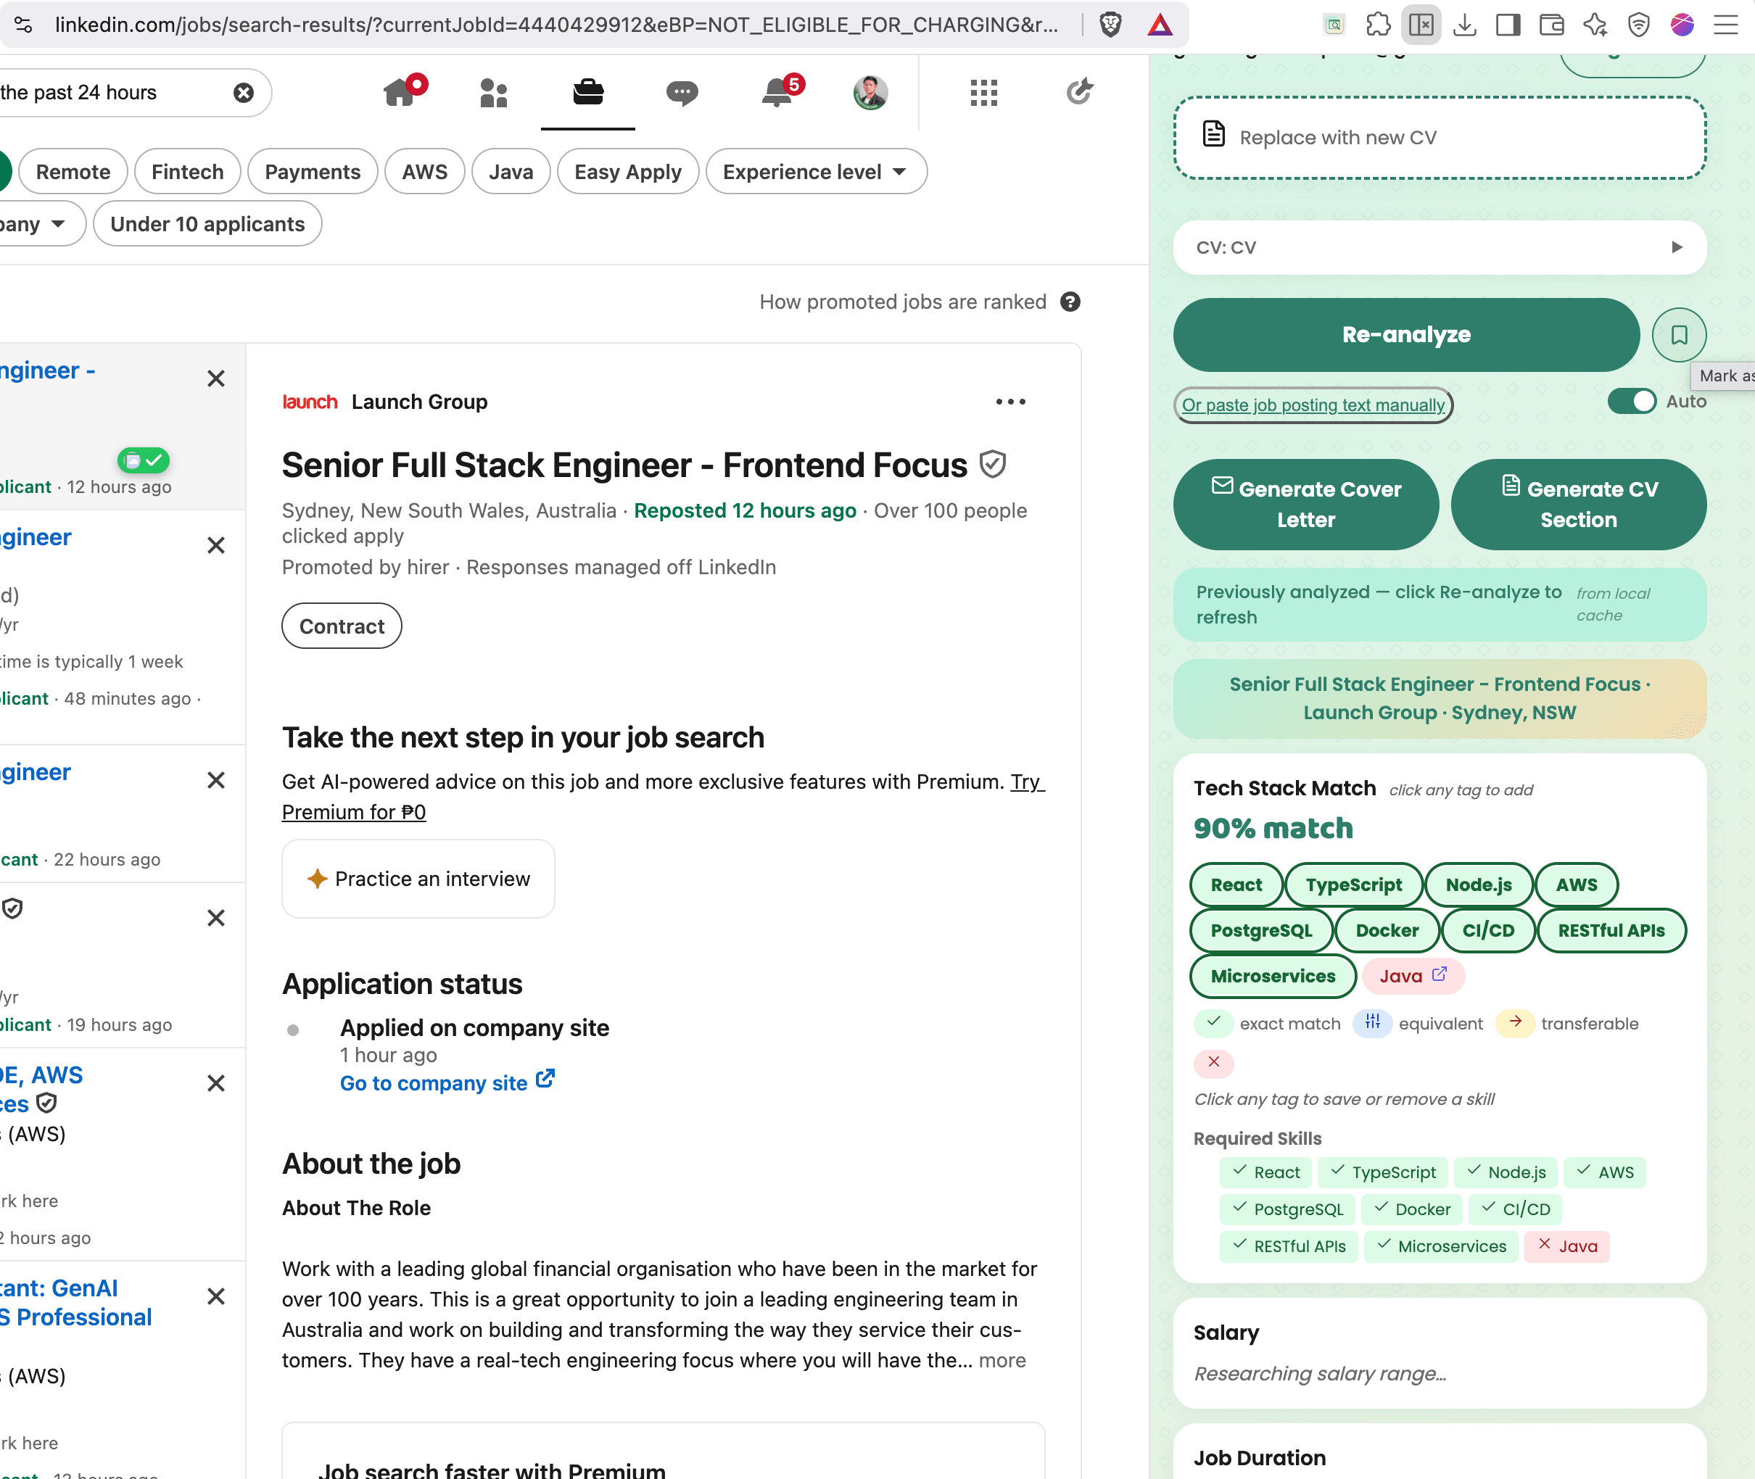Screen dimensions: 1755x1479
Task: Click the missing Java tag with link icon
Action: pos(1413,976)
